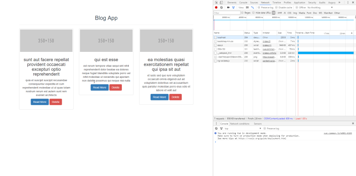
Task: Click the red record network log button
Action: pyautogui.click(x=216, y=7)
